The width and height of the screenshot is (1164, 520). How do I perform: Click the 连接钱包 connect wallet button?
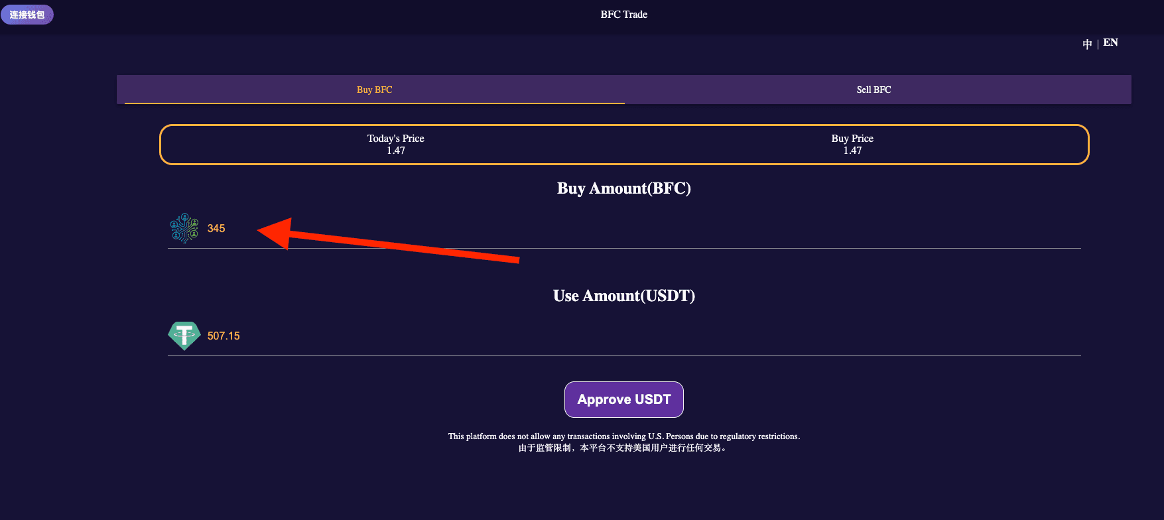(27, 15)
